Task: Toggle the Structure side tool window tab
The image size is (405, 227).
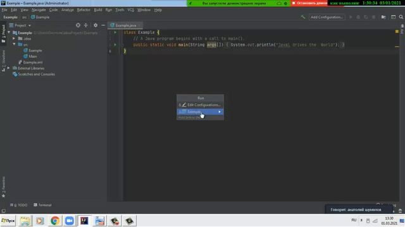Action: pos(3,61)
